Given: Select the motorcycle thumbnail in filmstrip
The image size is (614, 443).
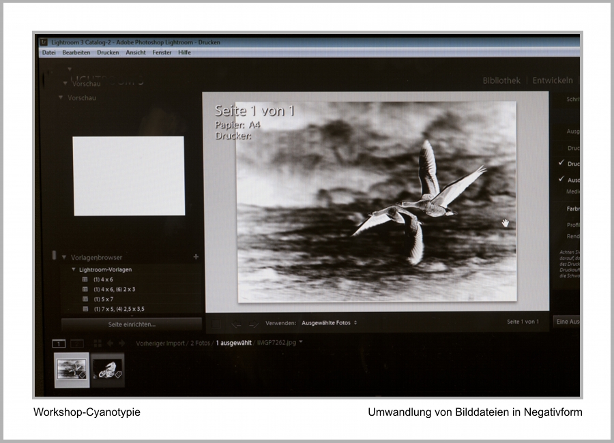Looking at the screenshot, I should coord(108,369).
